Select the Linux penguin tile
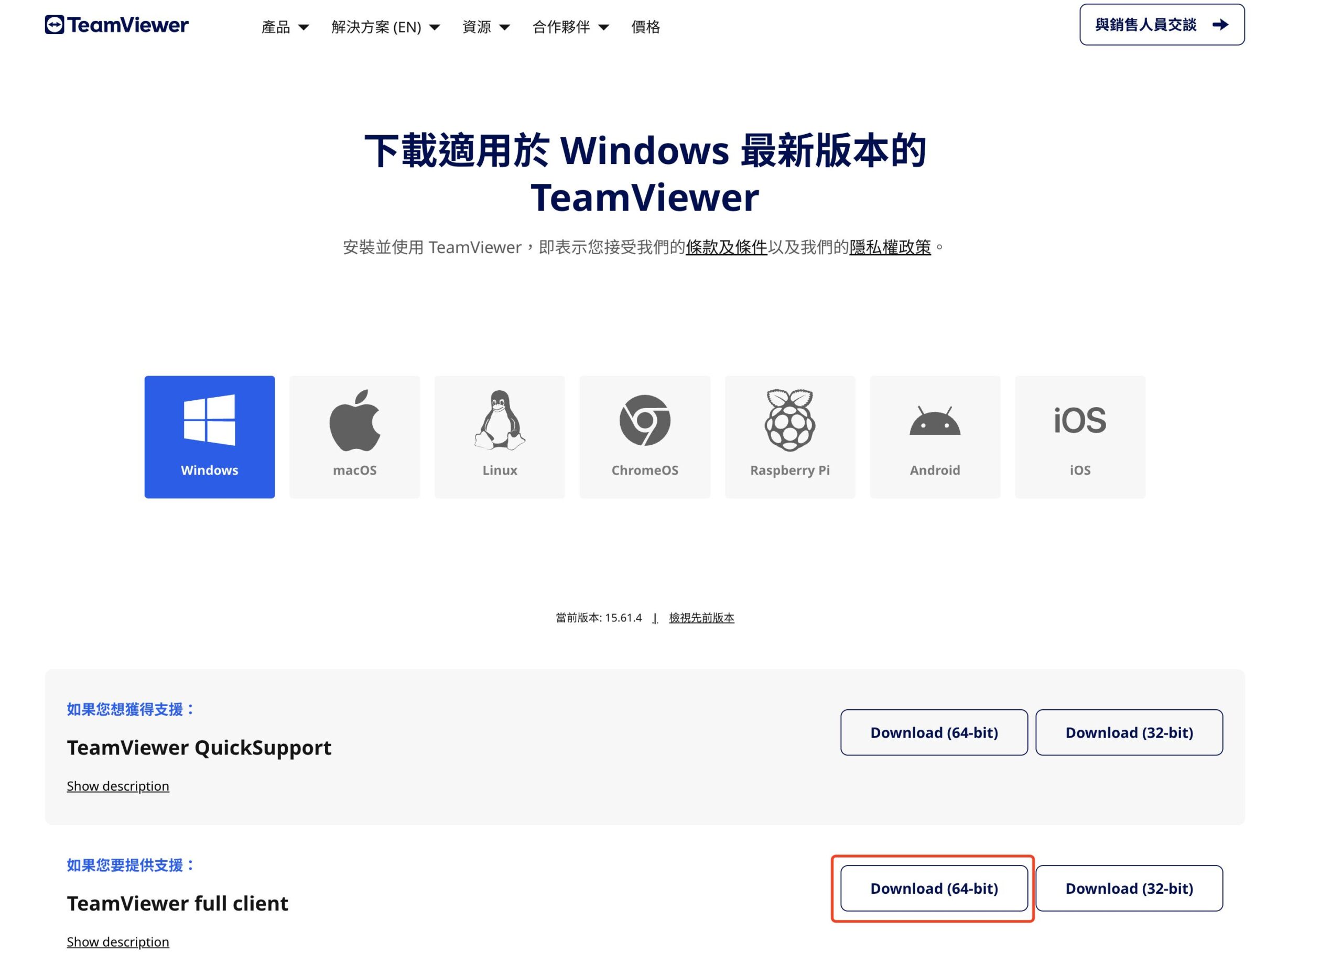 point(500,437)
